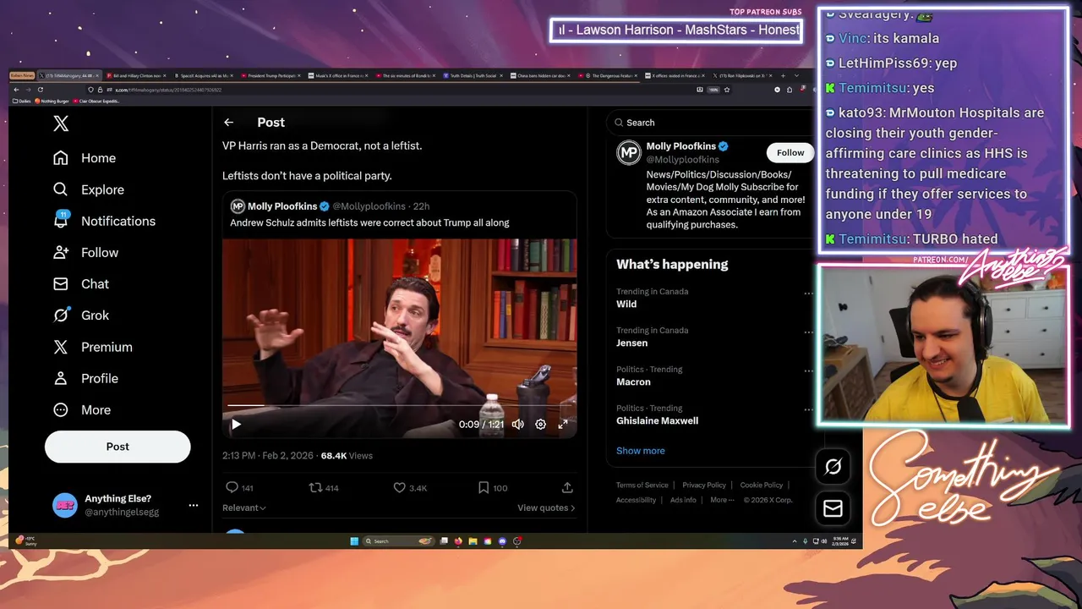Open Discord from the taskbar

pyautogui.click(x=502, y=541)
